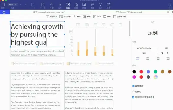Activate the hand pan tool
The width and height of the screenshot is (173, 110).
coord(52,6)
